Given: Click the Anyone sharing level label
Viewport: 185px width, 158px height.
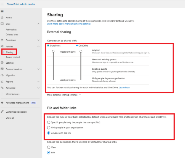Looking at the screenshot, I should click(x=96, y=50).
